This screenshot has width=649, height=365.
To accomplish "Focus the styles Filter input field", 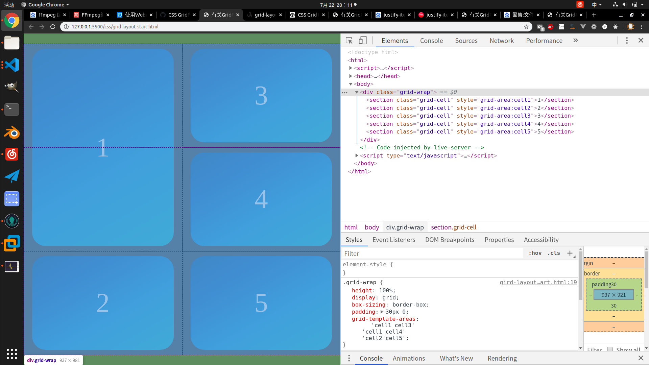I will [x=433, y=253].
